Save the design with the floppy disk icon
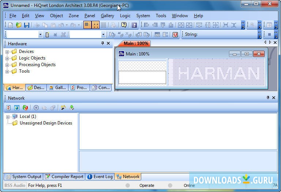 point(27,25)
